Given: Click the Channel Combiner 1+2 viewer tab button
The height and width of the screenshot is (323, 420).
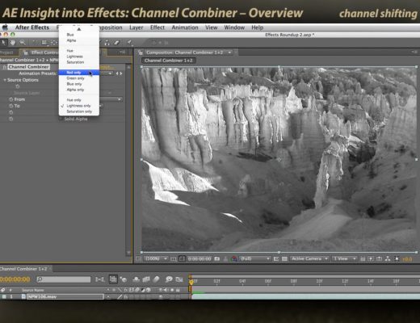Looking at the screenshot, I should pos(169,61).
